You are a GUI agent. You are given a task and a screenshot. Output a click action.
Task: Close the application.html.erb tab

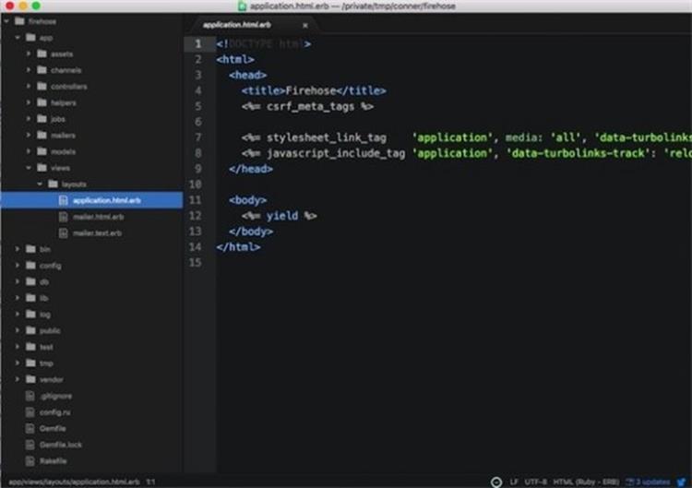305,25
